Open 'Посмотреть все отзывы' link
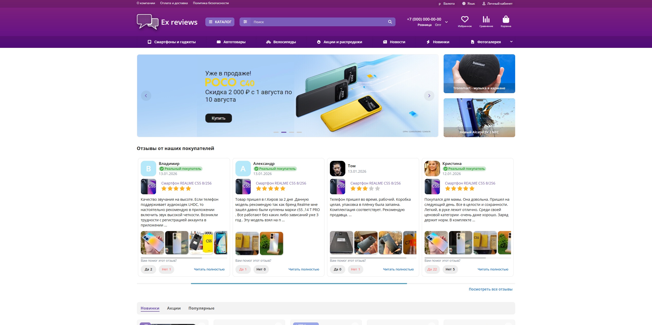652x325 pixels. click(x=490, y=289)
